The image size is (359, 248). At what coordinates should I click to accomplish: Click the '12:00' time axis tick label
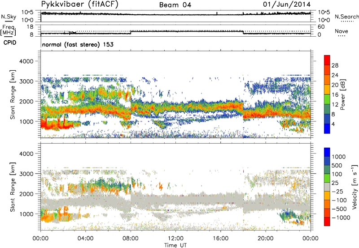coord(175,239)
